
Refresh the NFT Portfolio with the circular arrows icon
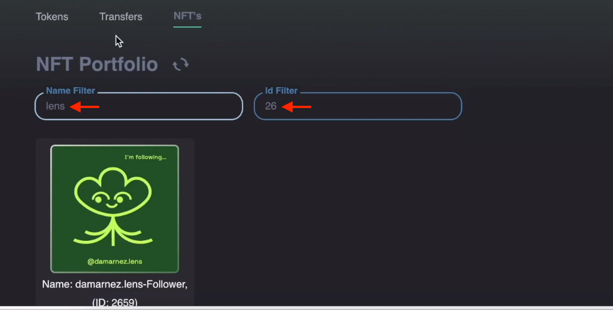(180, 64)
